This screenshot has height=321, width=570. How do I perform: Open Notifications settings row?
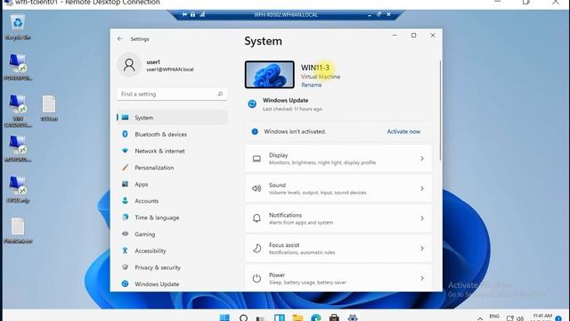pos(338,218)
